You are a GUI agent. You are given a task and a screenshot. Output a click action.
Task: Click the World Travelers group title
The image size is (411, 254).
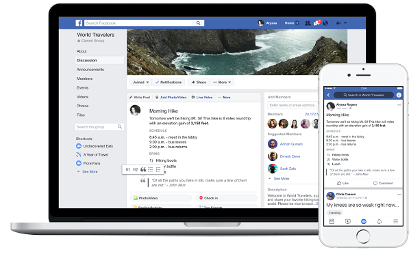[x=96, y=35]
